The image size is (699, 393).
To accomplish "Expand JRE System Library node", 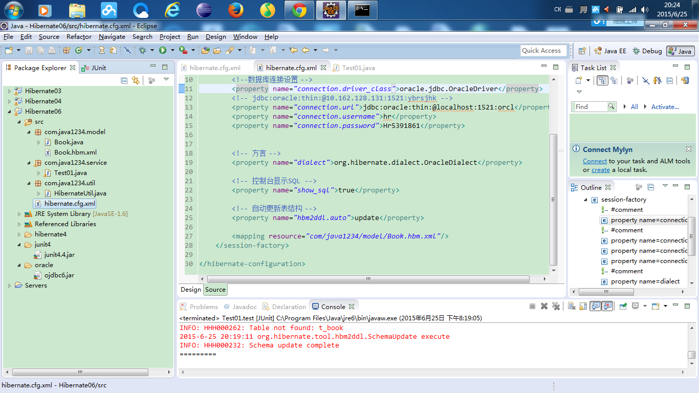I will point(19,214).
